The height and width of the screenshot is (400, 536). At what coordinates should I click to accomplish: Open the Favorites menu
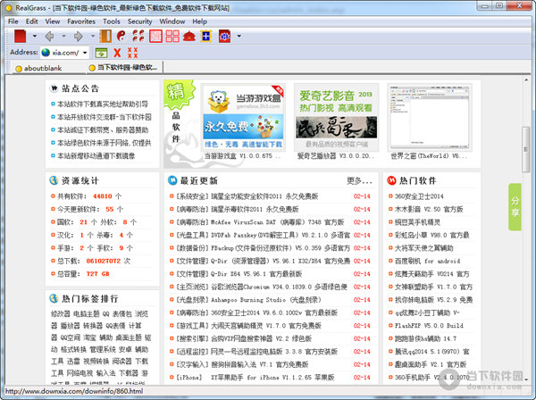[81, 21]
